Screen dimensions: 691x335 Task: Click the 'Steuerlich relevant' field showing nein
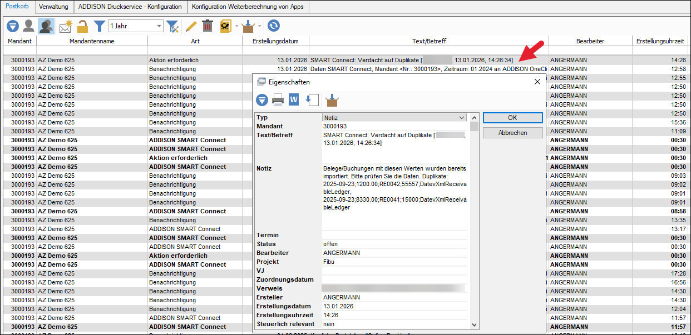[394, 324]
